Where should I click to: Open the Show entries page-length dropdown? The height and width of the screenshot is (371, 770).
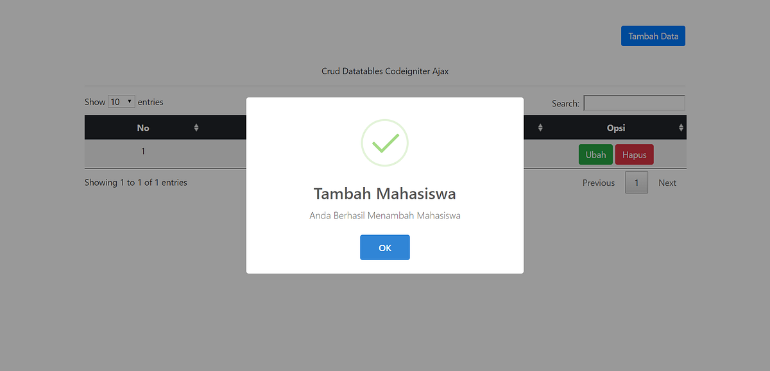(x=121, y=101)
